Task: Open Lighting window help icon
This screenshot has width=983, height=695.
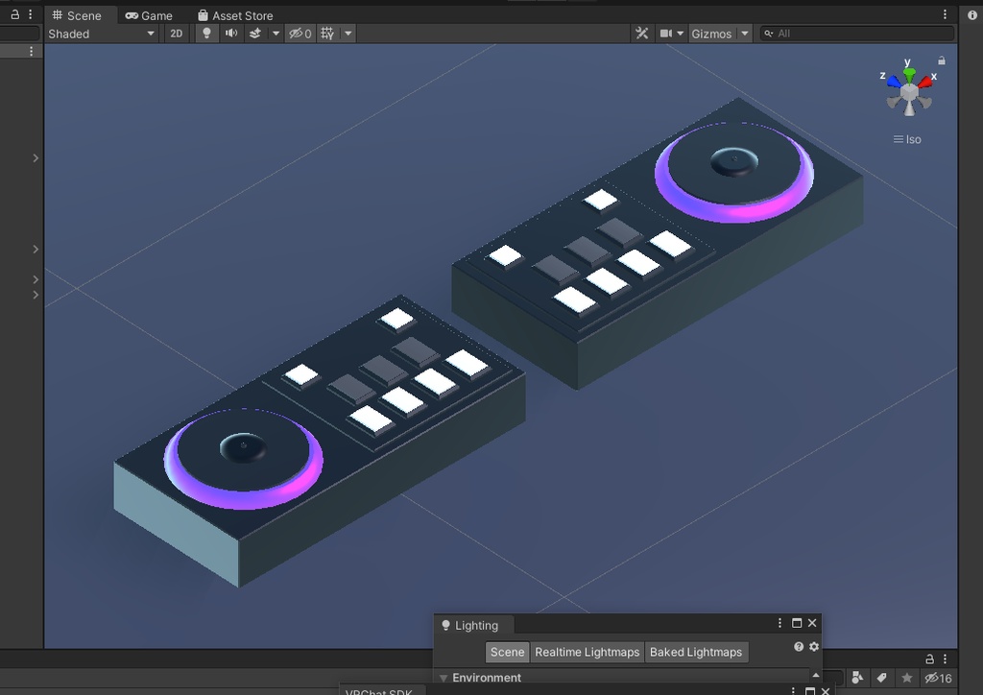Action: tap(799, 647)
